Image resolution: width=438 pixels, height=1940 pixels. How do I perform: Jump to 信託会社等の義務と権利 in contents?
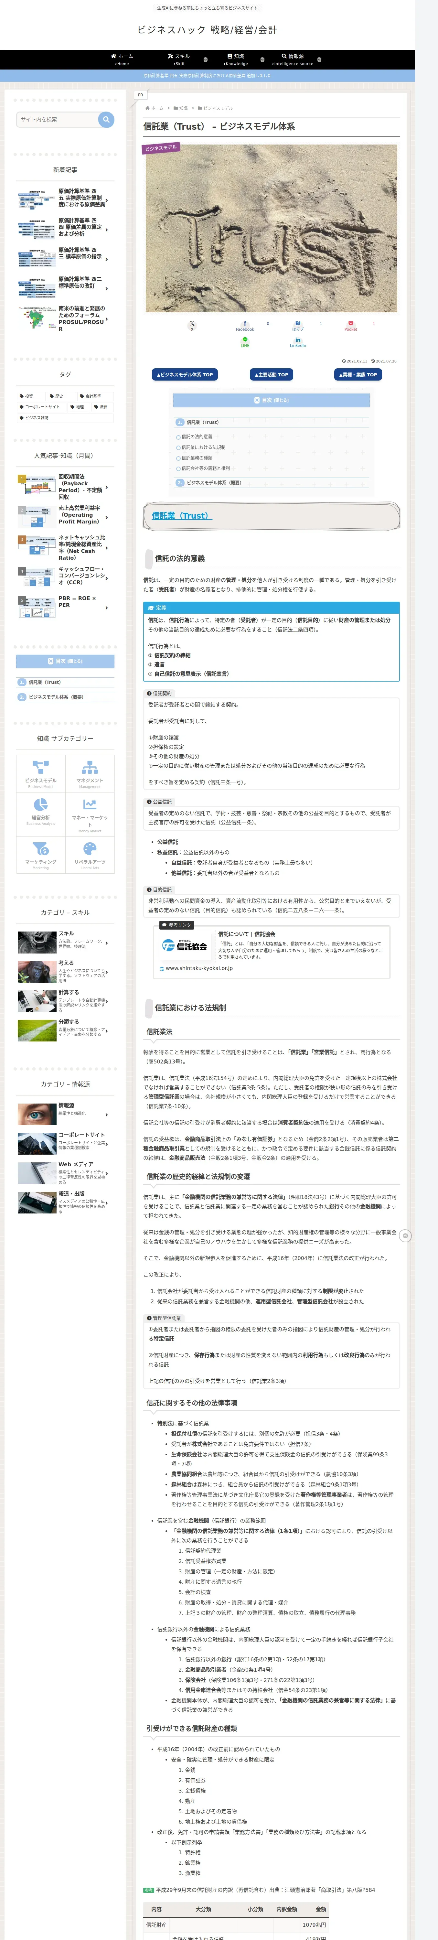coord(206,469)
